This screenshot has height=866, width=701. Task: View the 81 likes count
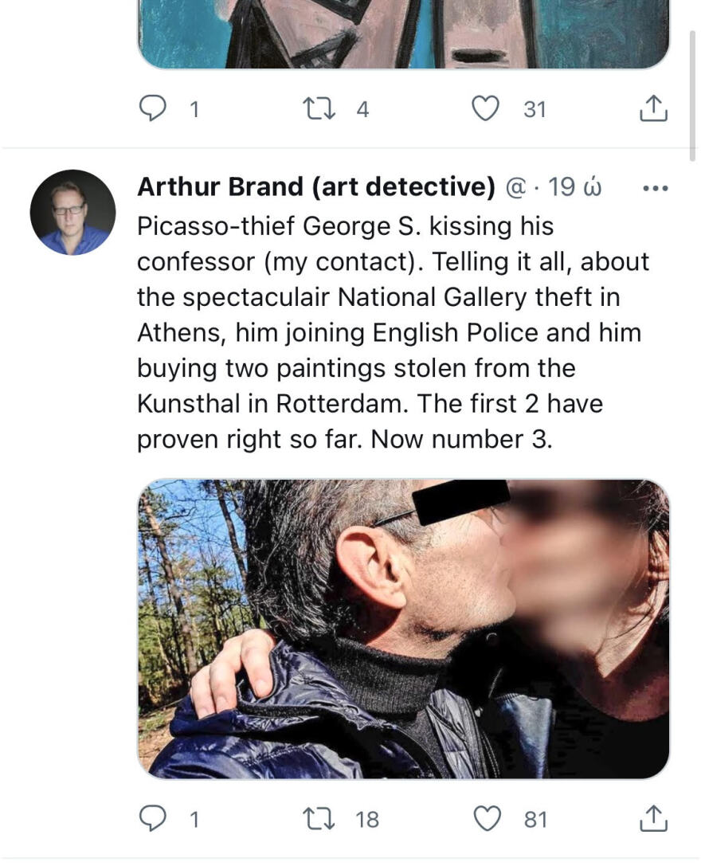click(535, 820)
